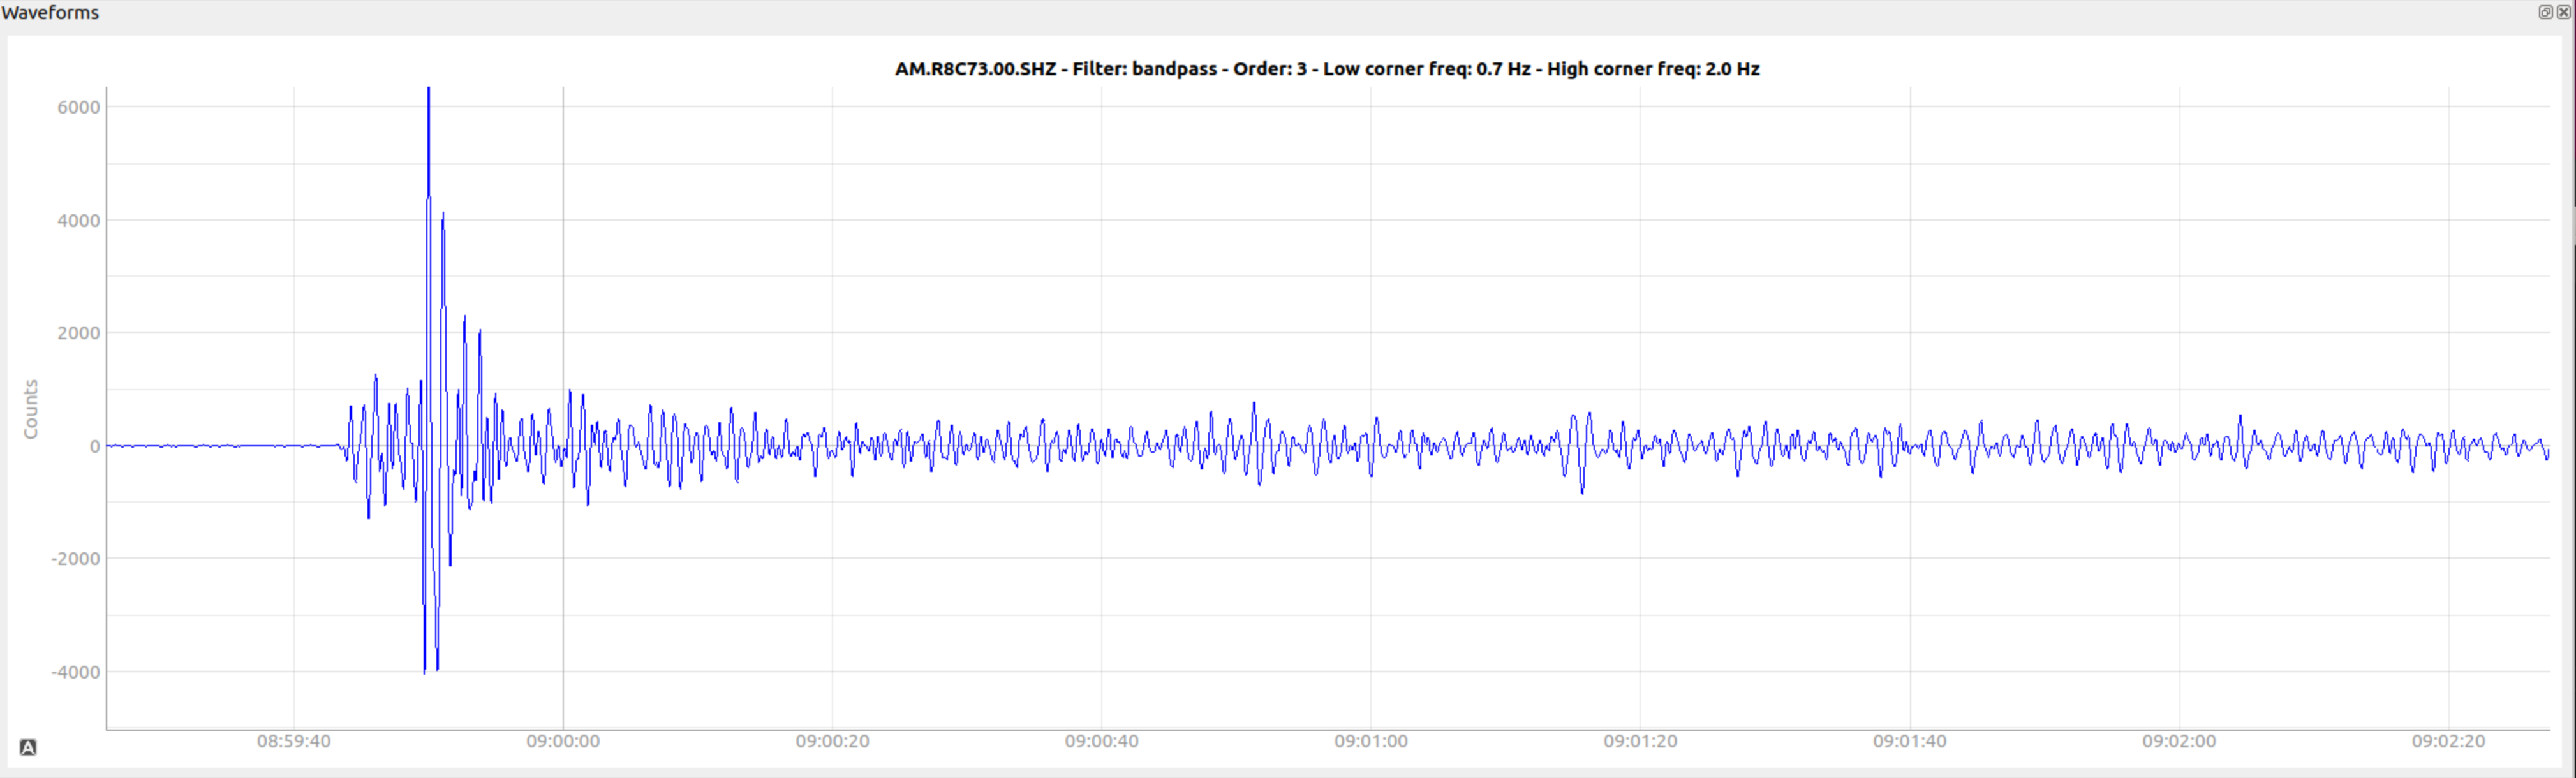
Task: Click the 09:01:20 time tick label
Action: (1640, 741)
